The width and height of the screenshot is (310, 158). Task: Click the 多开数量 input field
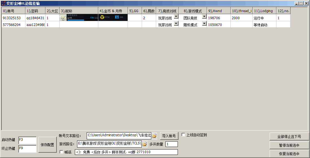[172, 144]
